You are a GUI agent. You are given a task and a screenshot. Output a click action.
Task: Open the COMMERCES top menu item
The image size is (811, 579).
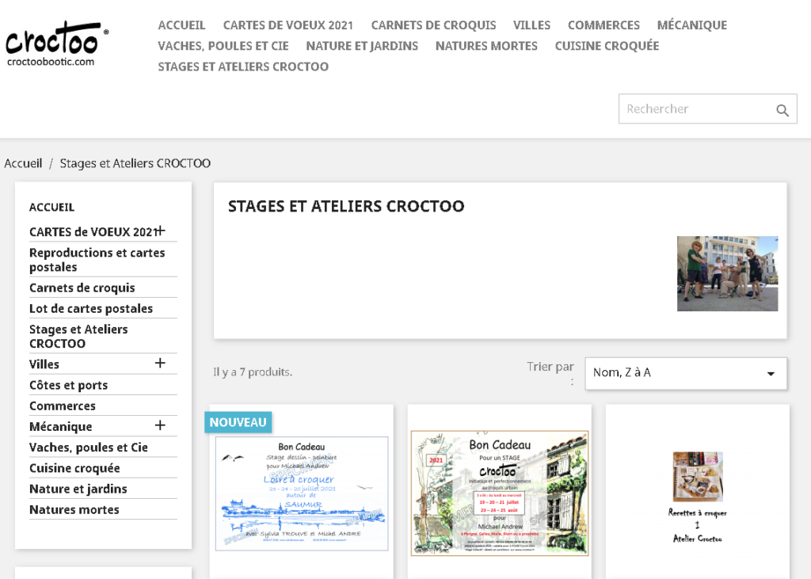[x=603, y=25]
